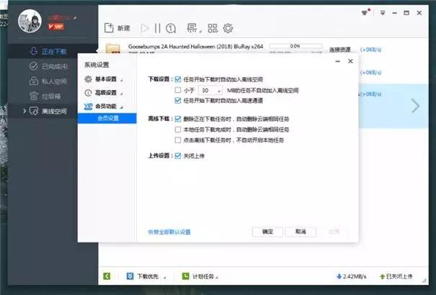
Task: Click the 基本设置 gear icon
Action: [88, 79]
